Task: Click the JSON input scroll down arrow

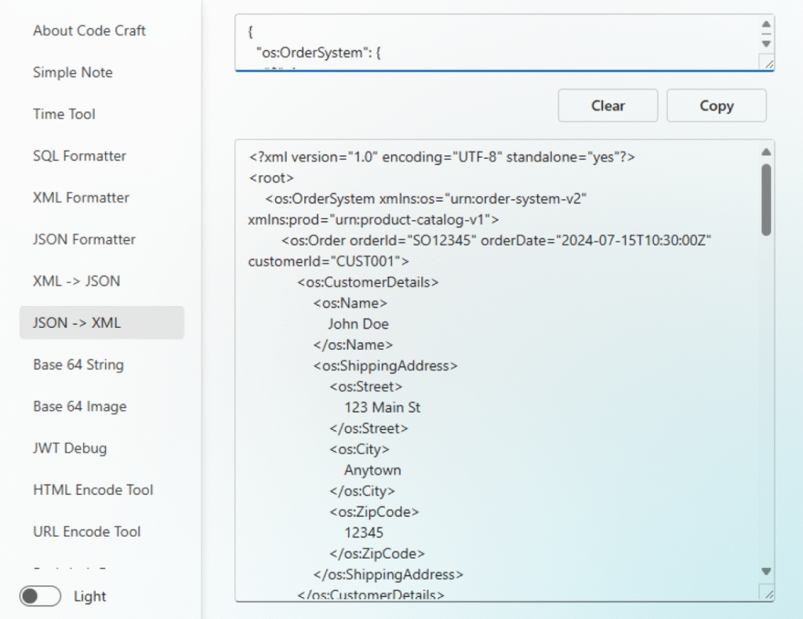Action: tap(766, 44)
